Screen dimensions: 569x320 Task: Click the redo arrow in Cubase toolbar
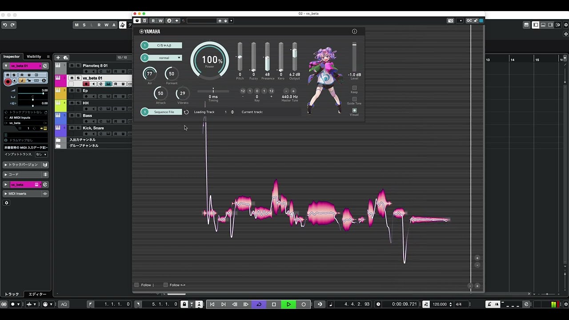12,25
